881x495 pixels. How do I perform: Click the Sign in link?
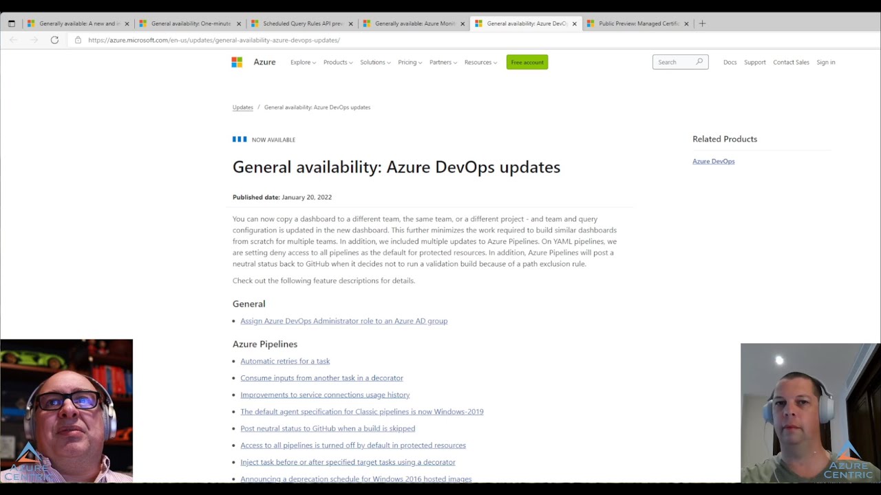point(825,62)
